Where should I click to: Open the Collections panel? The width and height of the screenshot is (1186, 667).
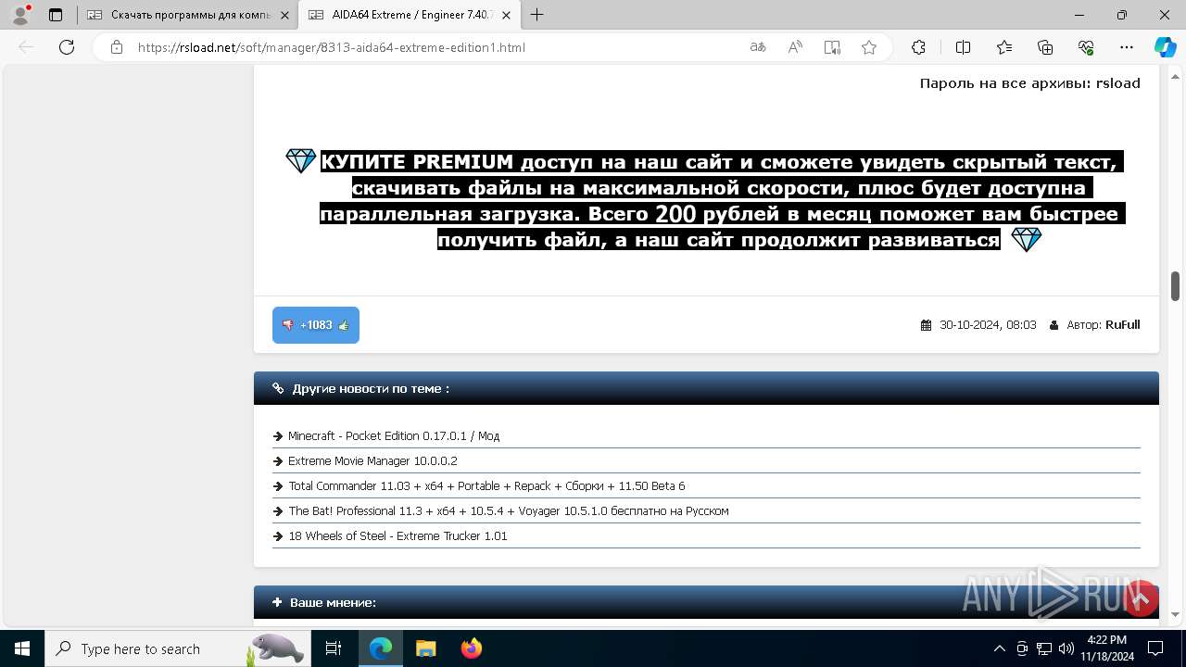1045,47
